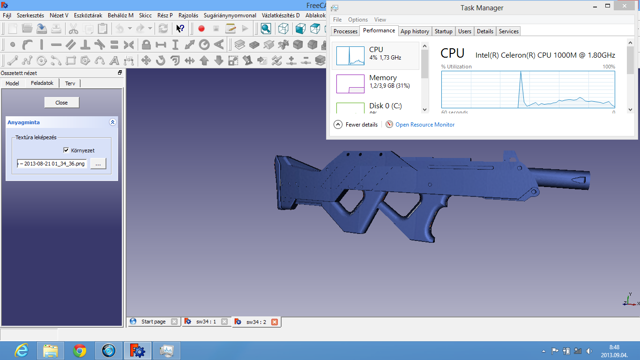Click the lock constraint padlock icon

(146, 45)
